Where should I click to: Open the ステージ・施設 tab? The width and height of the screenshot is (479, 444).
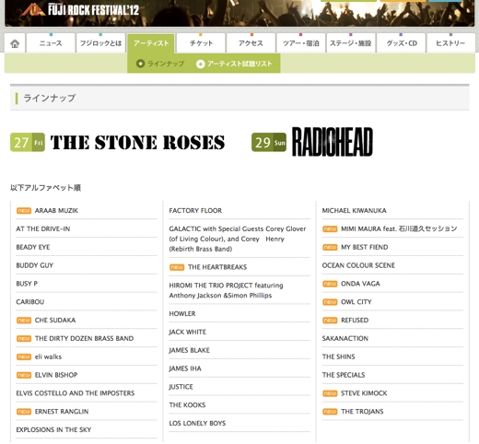pos(351,43)
